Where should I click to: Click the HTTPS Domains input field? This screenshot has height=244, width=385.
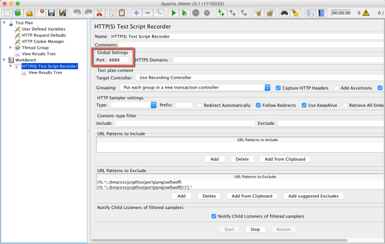tap(279, 60)
